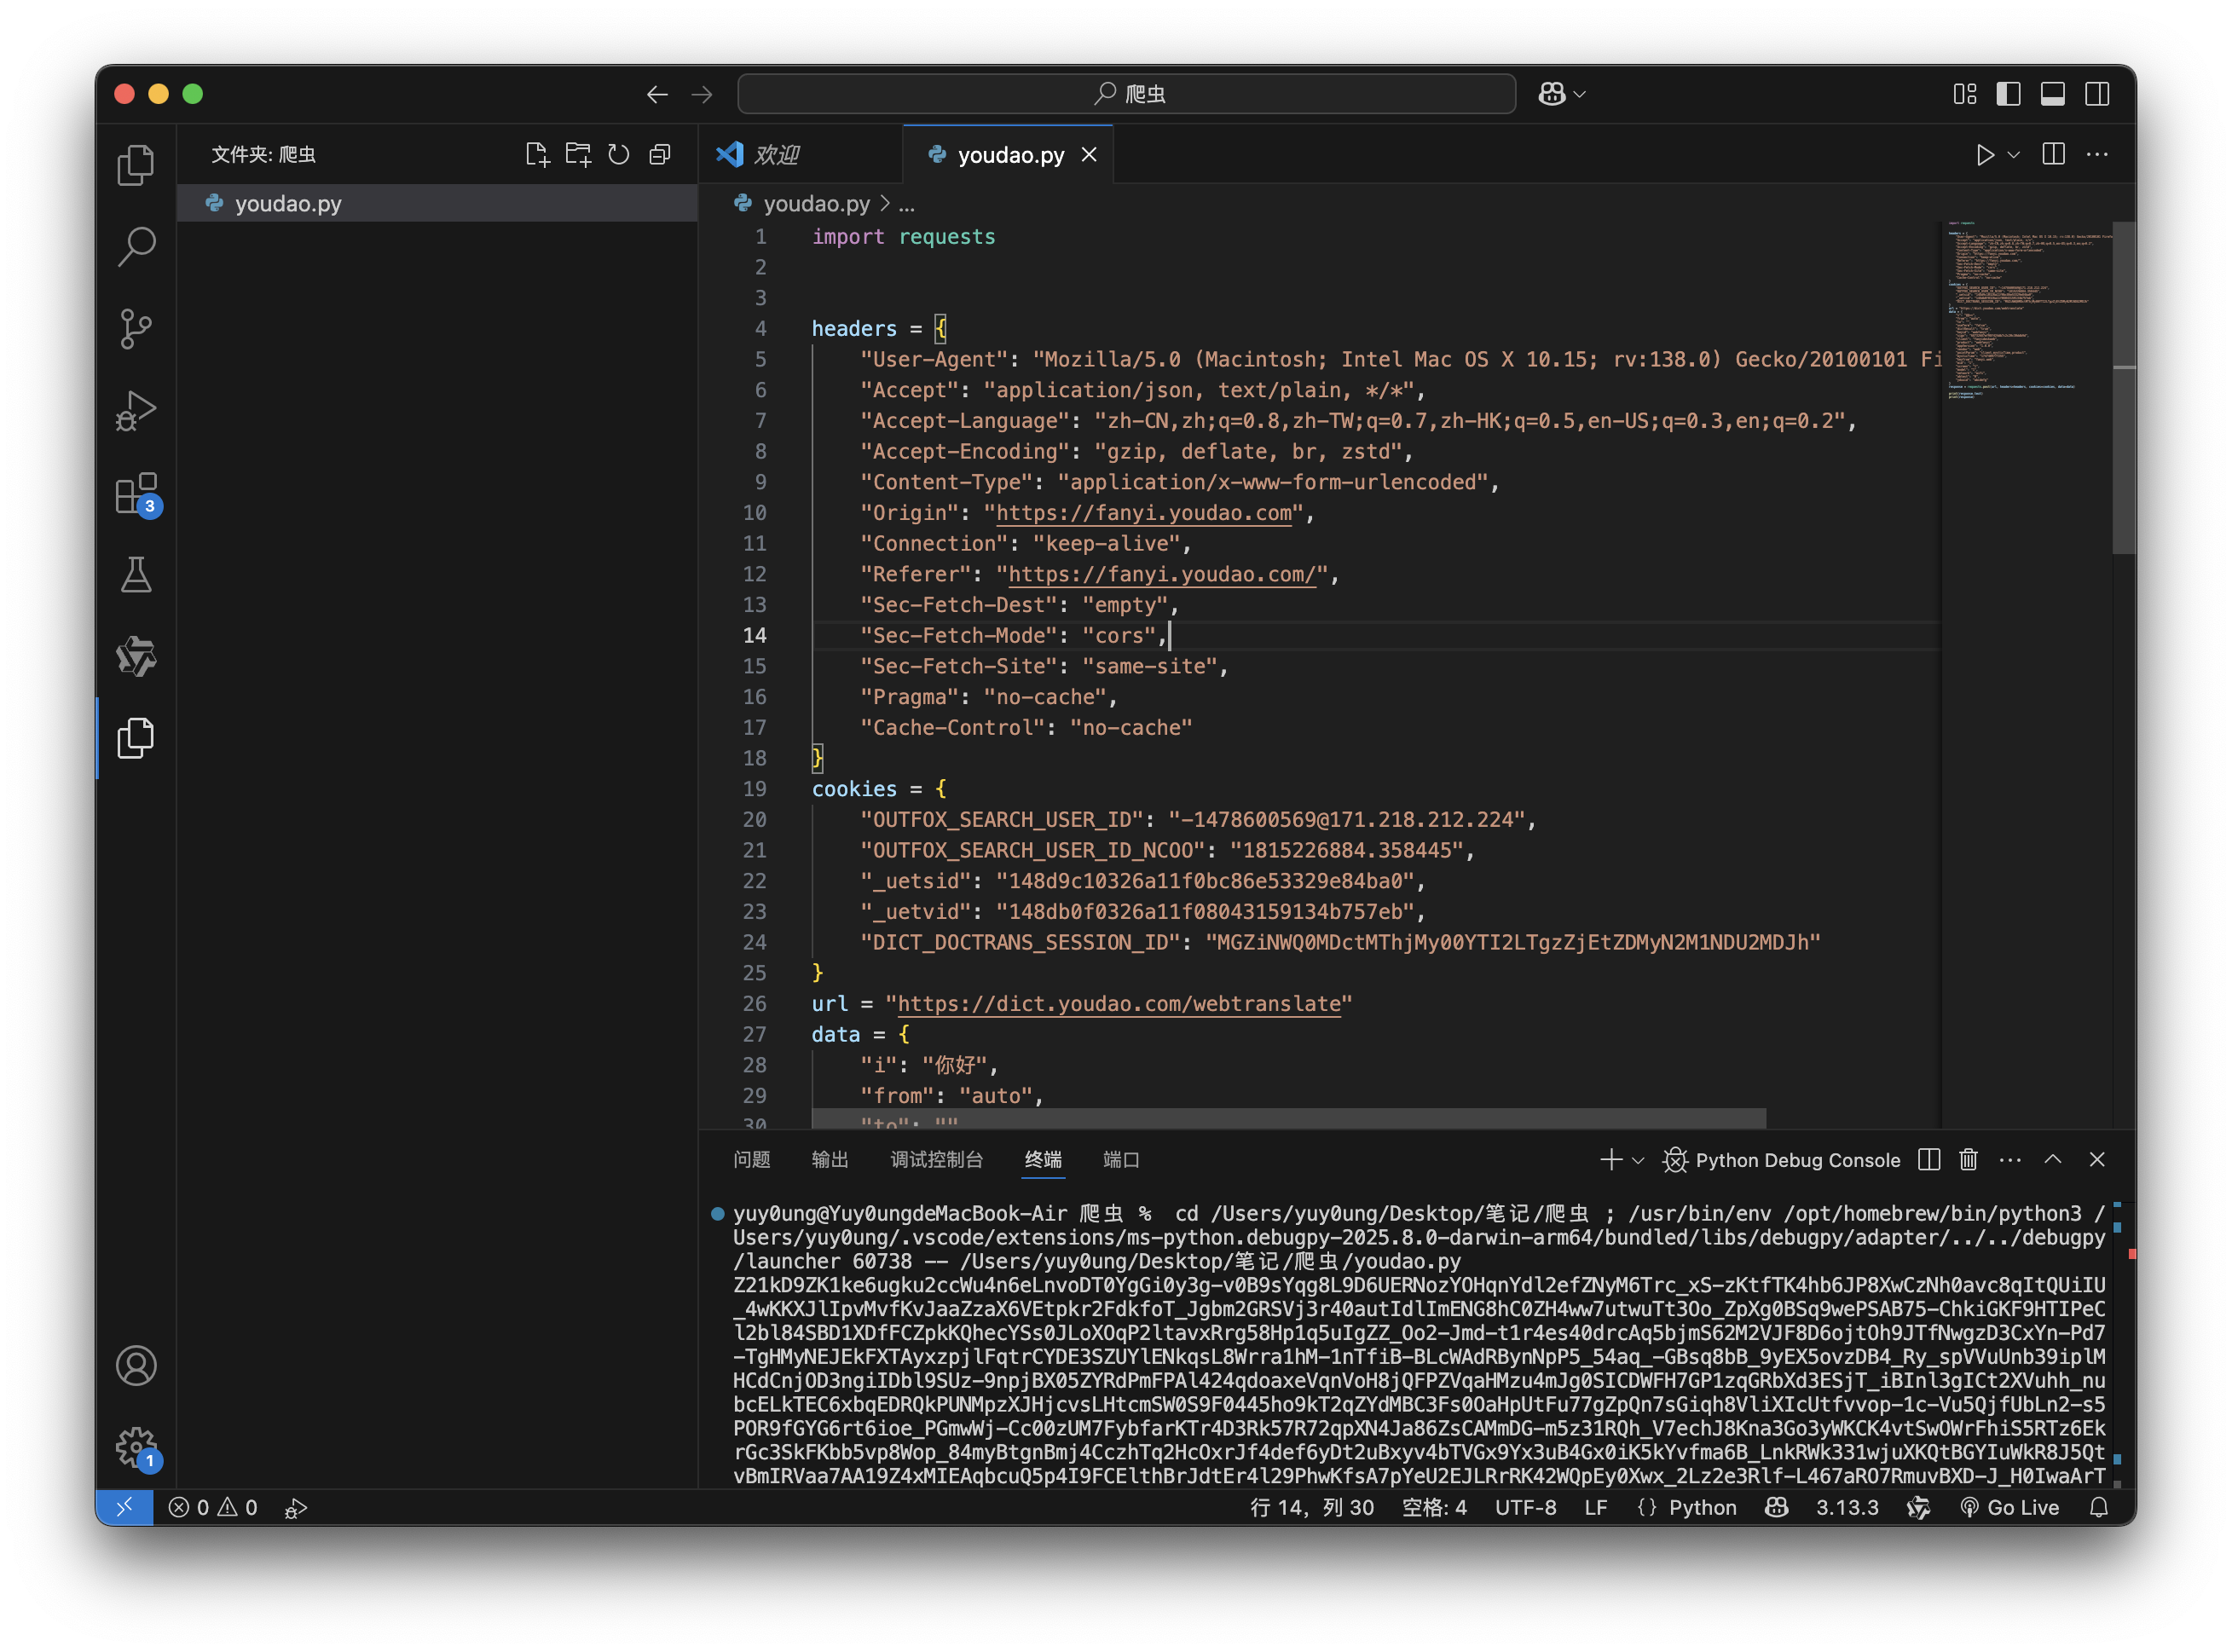Click the Go Live status bar button
The height and width of the screenshot is (1652, 2232).
click(x=2010, y=1507)
